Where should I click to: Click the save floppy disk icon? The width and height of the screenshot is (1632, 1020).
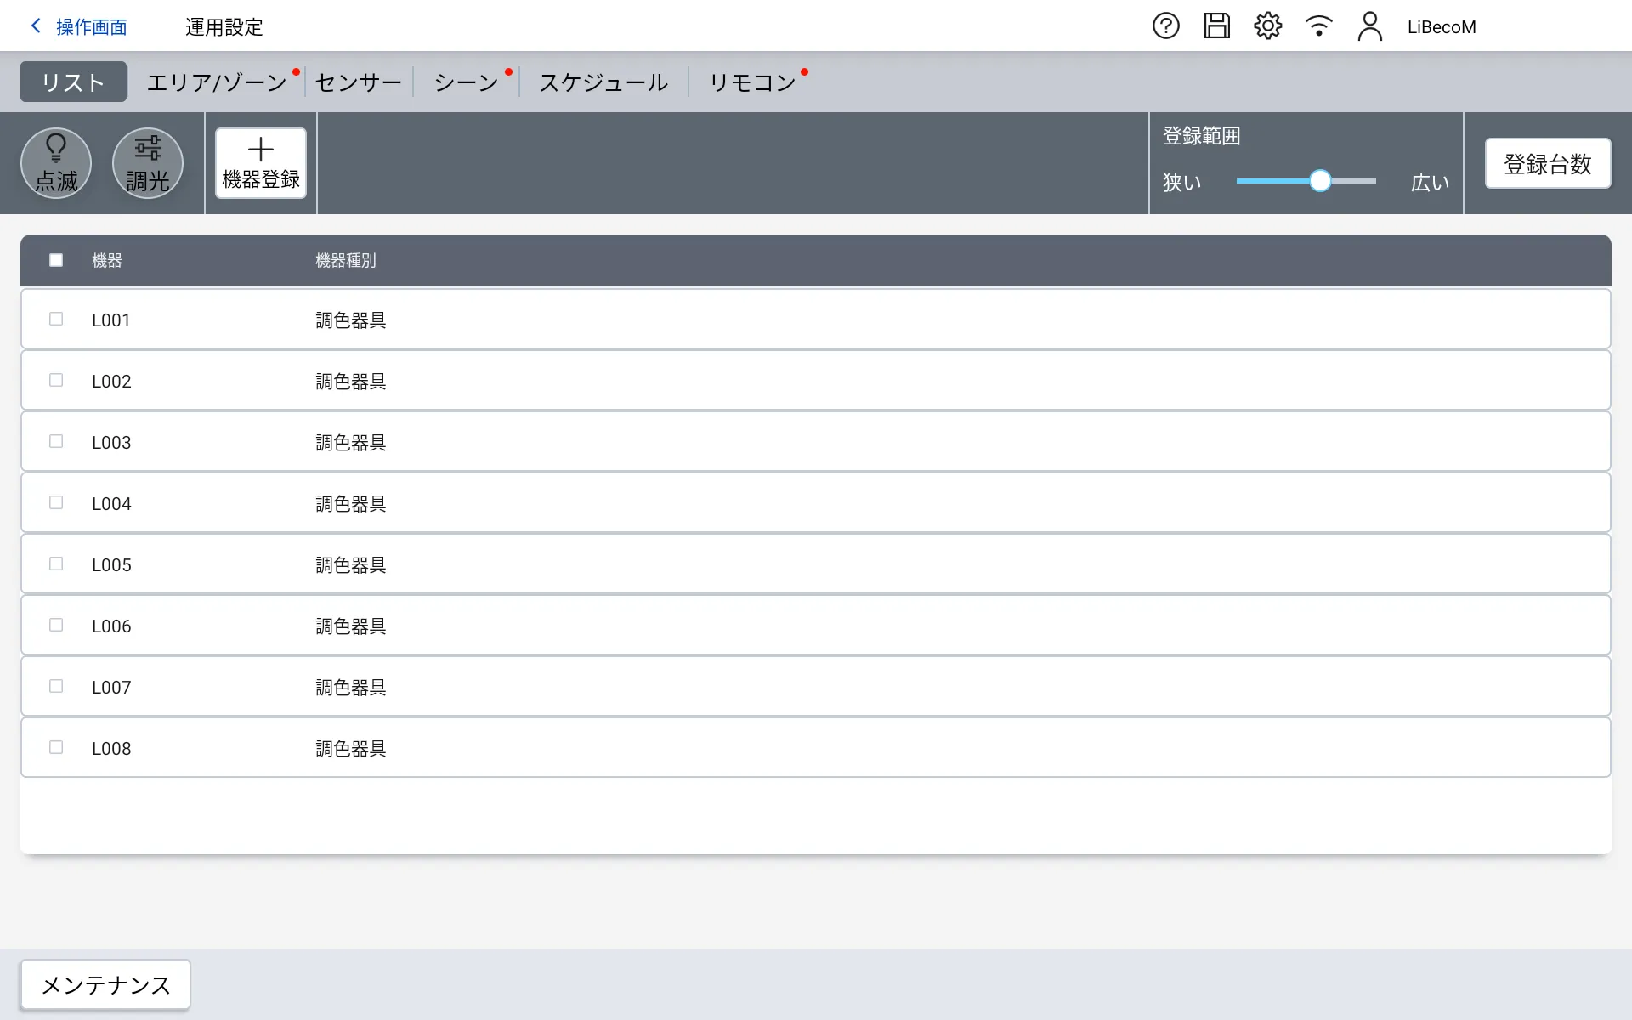tap(1216, 26)
